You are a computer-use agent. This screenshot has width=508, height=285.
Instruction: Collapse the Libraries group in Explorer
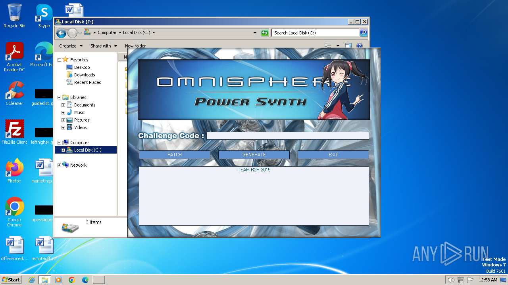click(59, 97)
